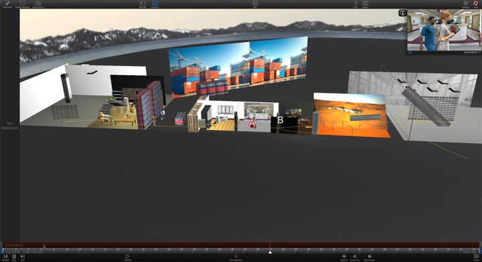Click the Preview play button
The image size is (482, 262).
[x=128, y=257]
